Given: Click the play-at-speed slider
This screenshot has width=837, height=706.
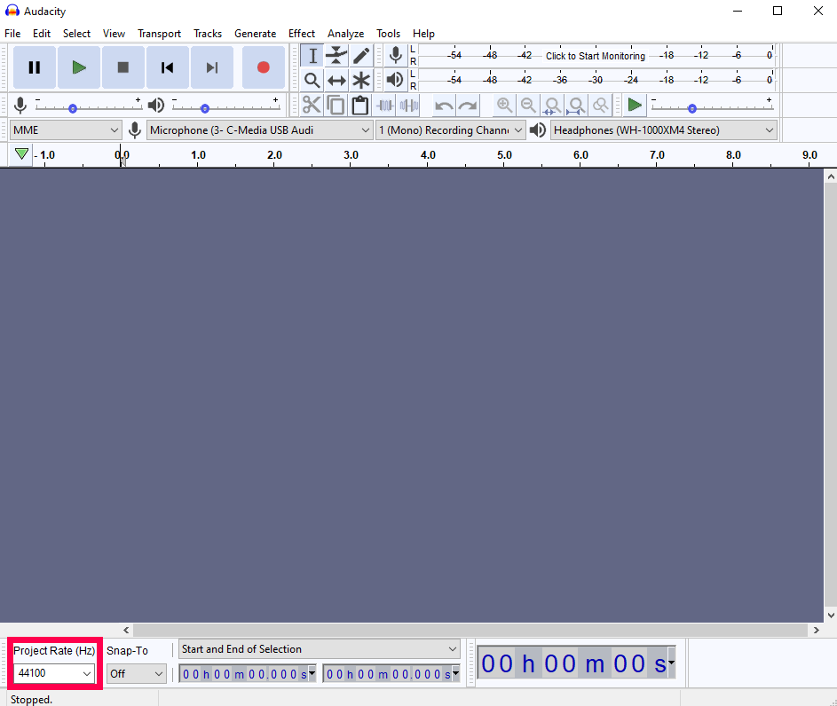Looking at the screenshot, I should 712,106.
